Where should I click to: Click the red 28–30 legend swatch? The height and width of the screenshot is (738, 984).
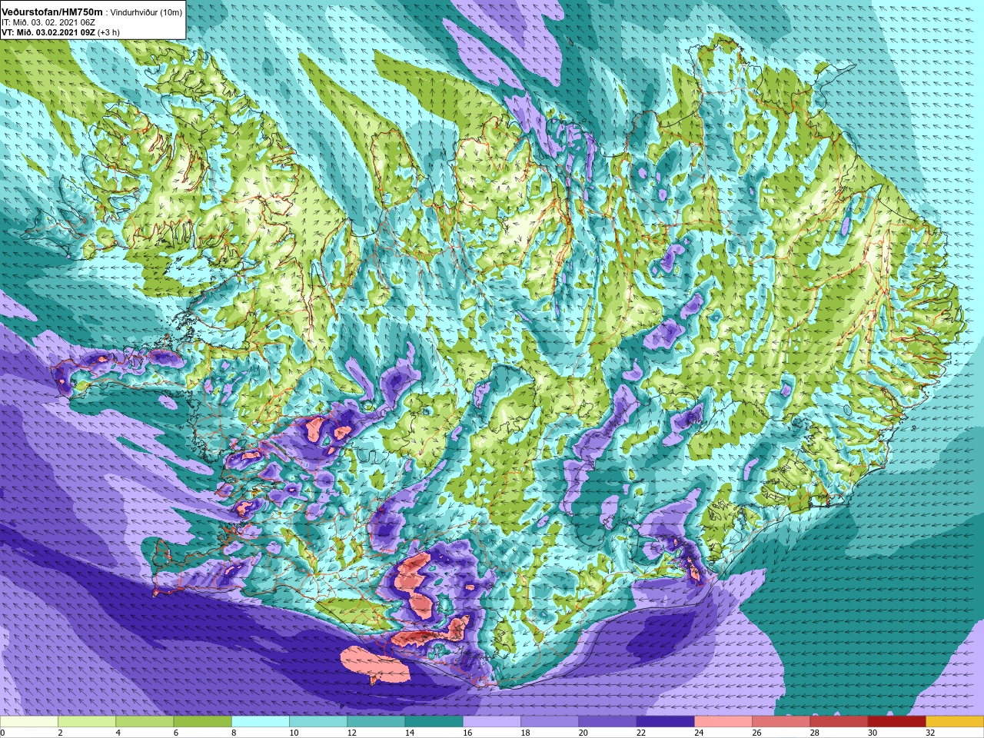(x=839, y=722)
